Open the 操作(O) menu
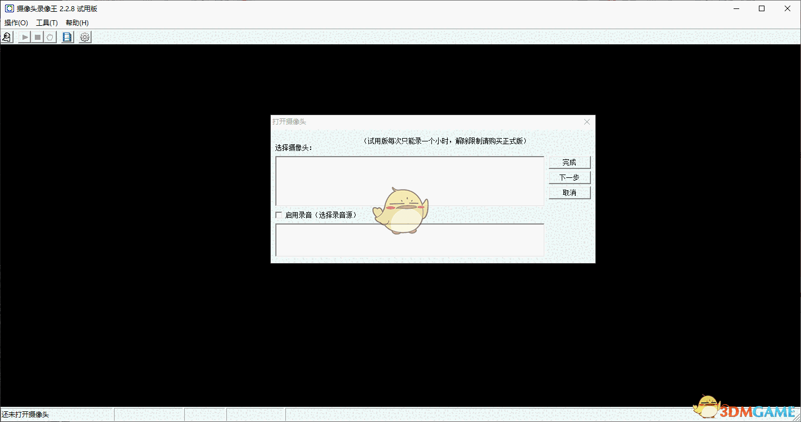This screenshot has width=801, height=422. tap(16, 22)
